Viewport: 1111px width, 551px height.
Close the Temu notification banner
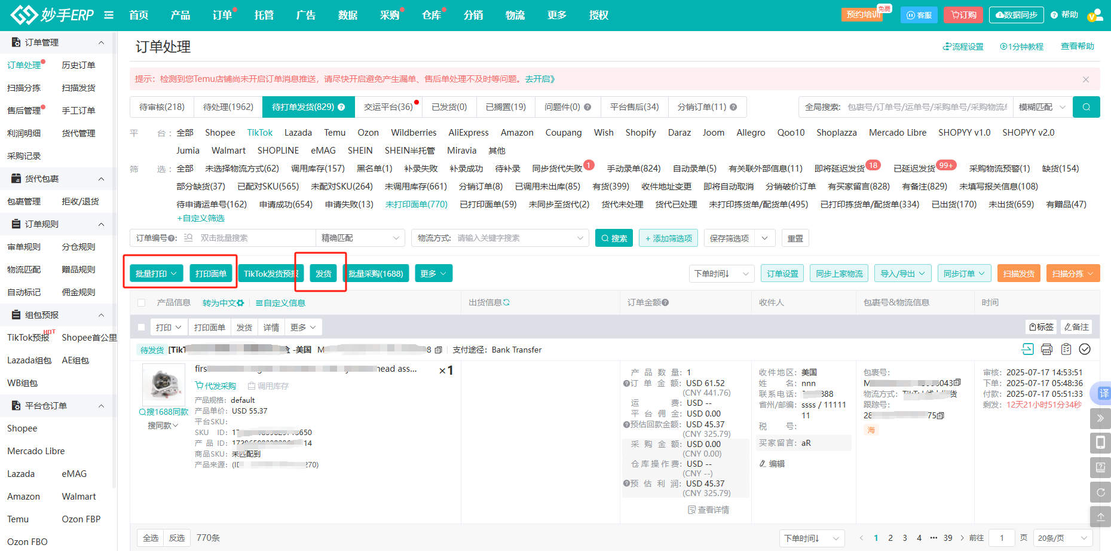1085,79
